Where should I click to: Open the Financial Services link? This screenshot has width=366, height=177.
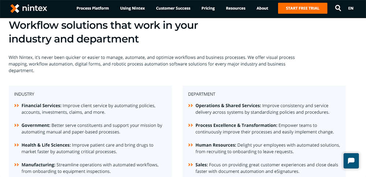click(x=42, y=106)
